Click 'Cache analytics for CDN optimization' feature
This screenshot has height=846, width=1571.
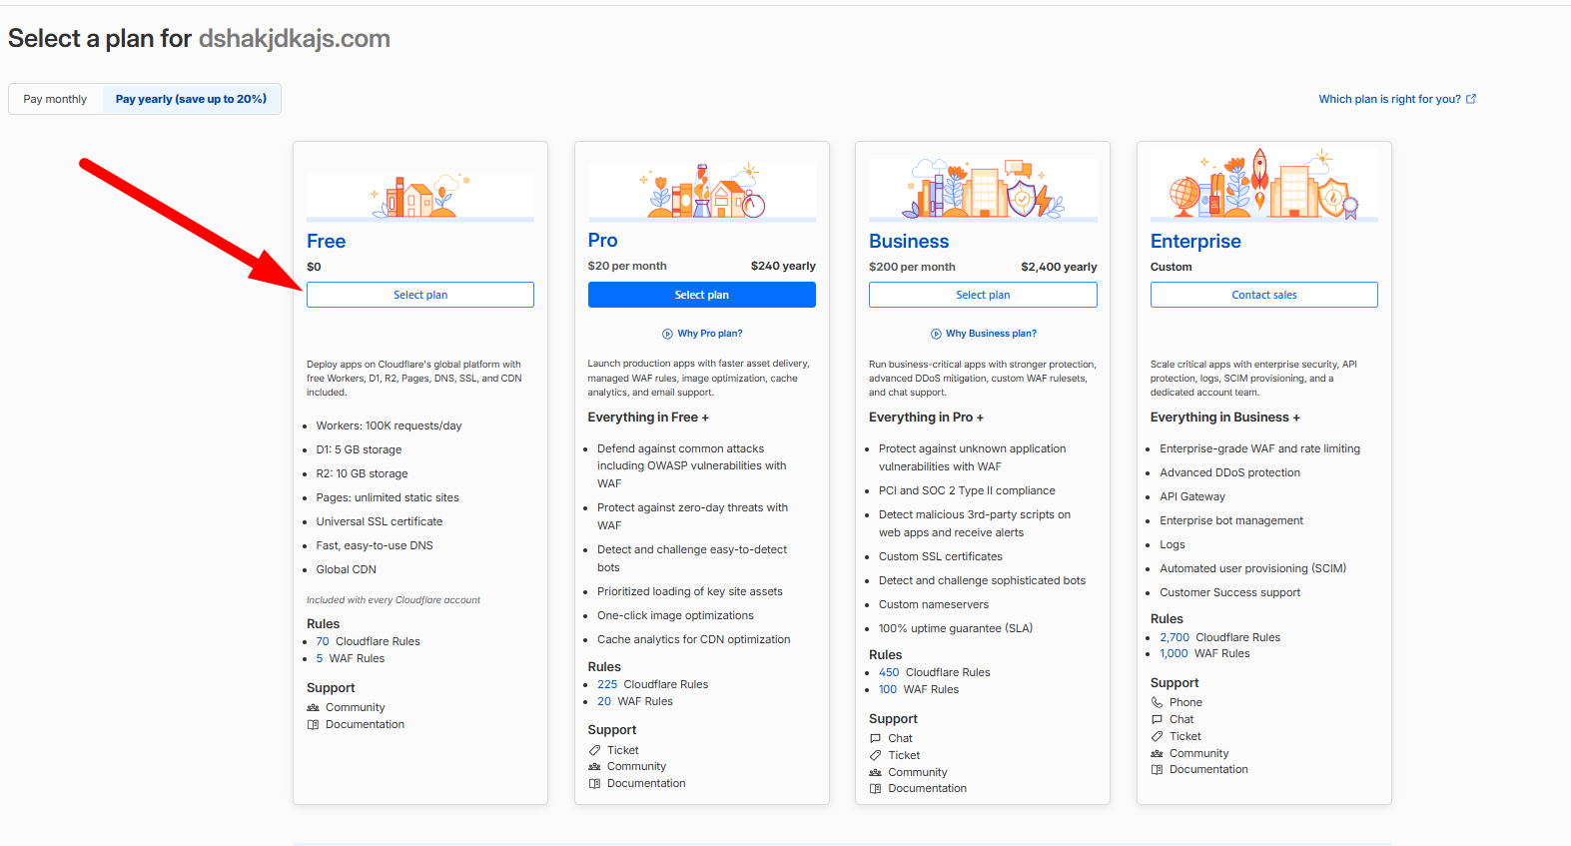[694, 640]
